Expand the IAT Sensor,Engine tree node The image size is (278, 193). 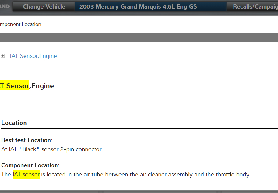pos(3,56)
